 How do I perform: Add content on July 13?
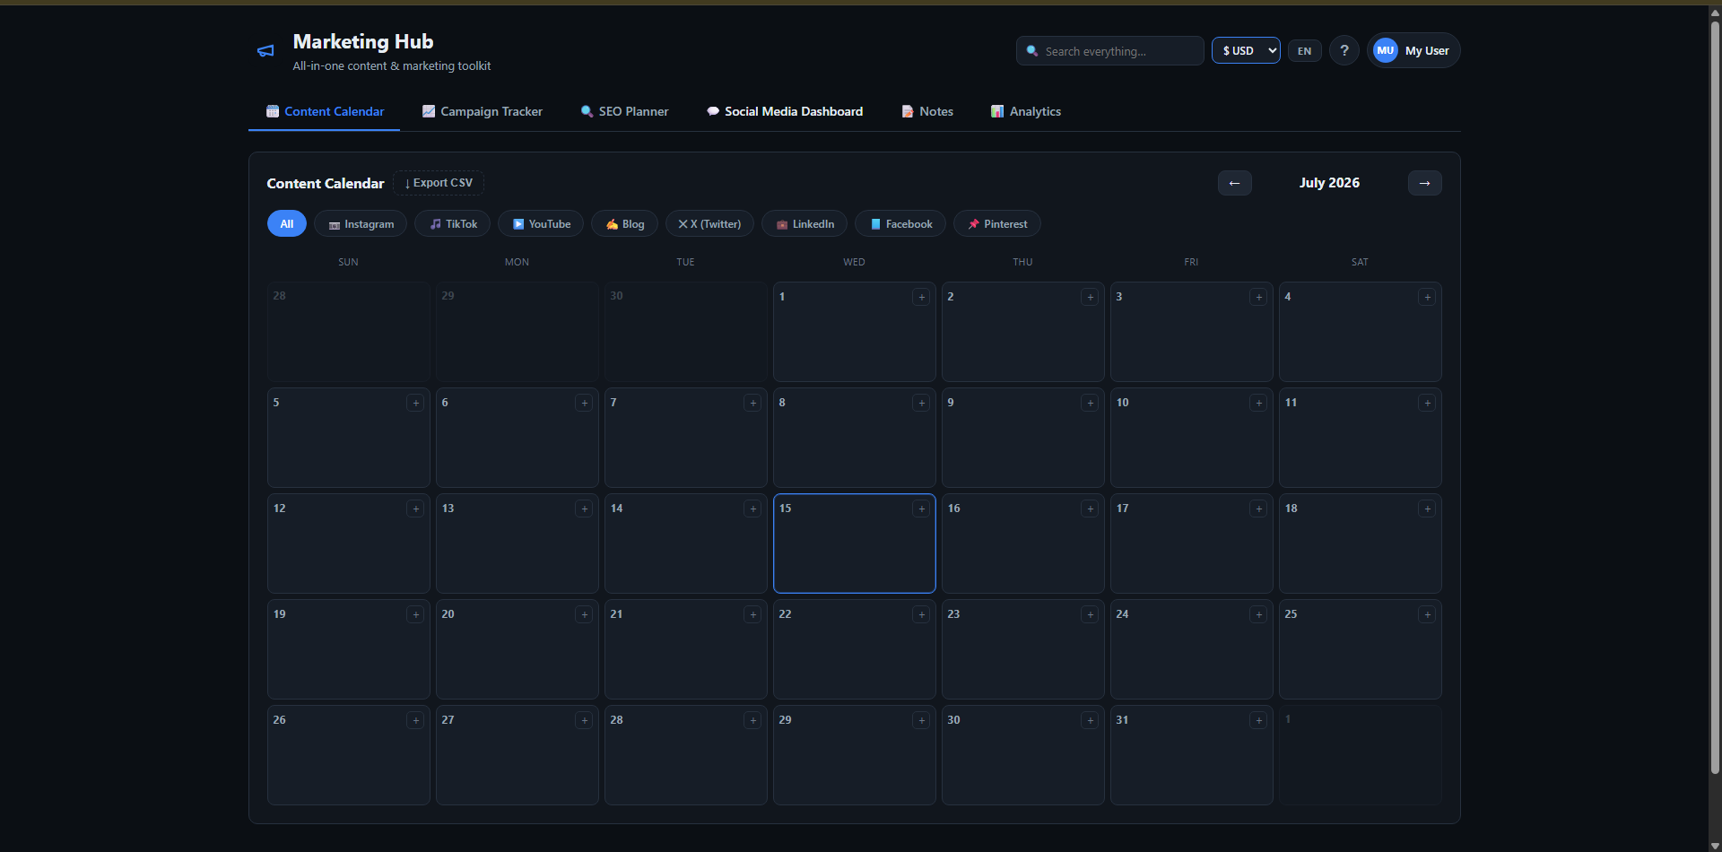[584, 509]
